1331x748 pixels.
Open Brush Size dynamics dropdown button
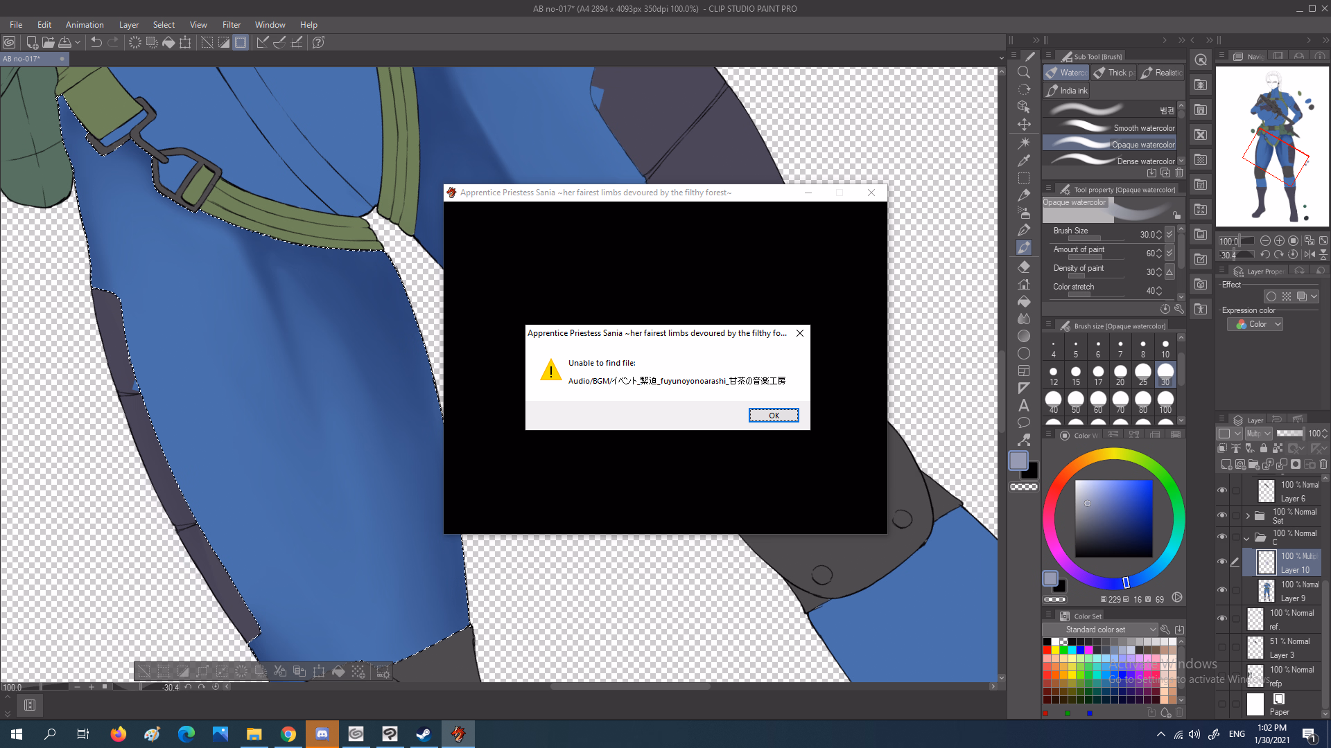[x=1169, y=235]
